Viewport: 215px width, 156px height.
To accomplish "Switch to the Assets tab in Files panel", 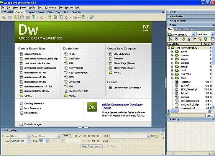I will pos(179,30).
